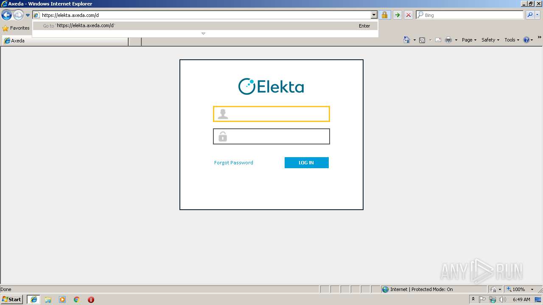Screen dimensions: 543x305
Task: Open the Favorites star button
Action: tap(16, 28)
